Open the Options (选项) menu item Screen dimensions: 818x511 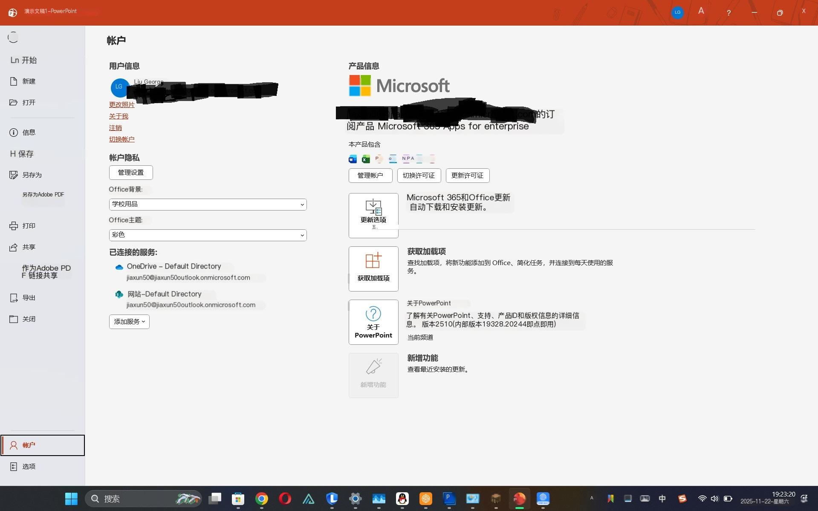point(29,467)
